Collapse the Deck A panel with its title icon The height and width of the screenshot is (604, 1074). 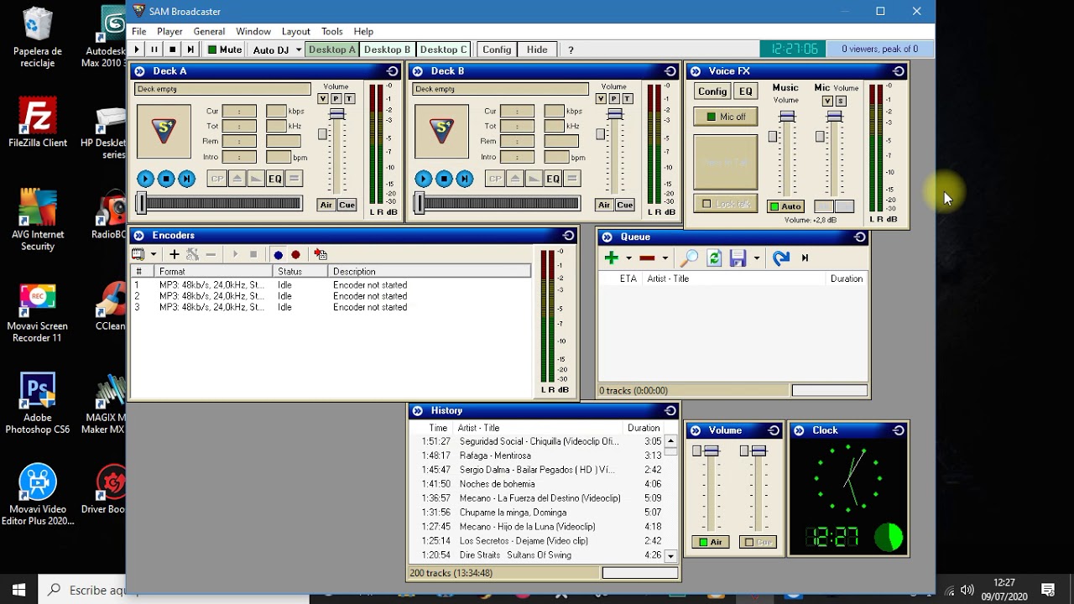[140, 71]
